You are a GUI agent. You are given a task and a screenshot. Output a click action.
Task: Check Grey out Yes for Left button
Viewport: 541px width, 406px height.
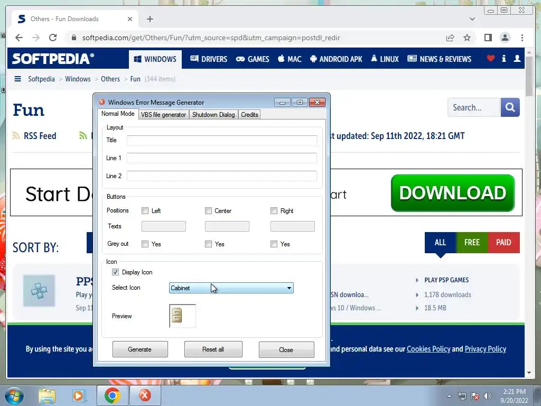pyautogui.click(x=145, y=244)
